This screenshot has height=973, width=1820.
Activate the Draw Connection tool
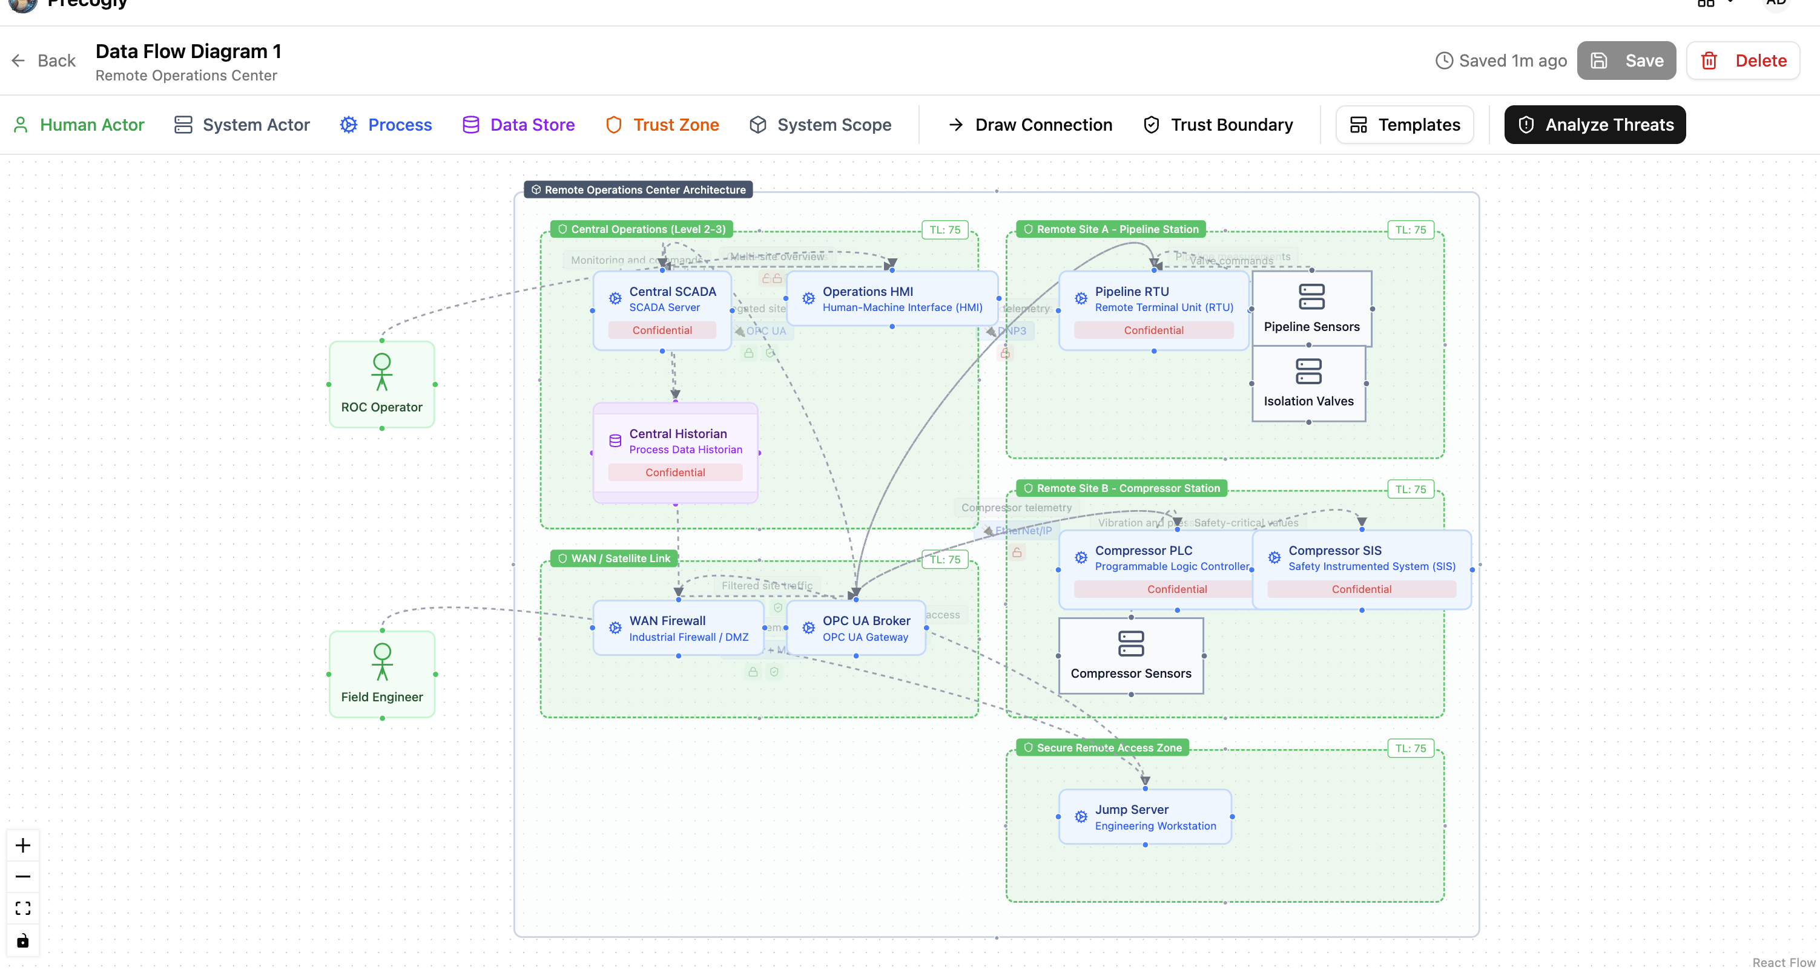(1030, 125)
